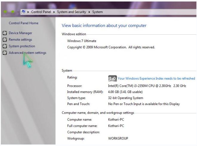Click the WORKGROUP value
The width and height of the screenshot is (197, 146).
118,139
